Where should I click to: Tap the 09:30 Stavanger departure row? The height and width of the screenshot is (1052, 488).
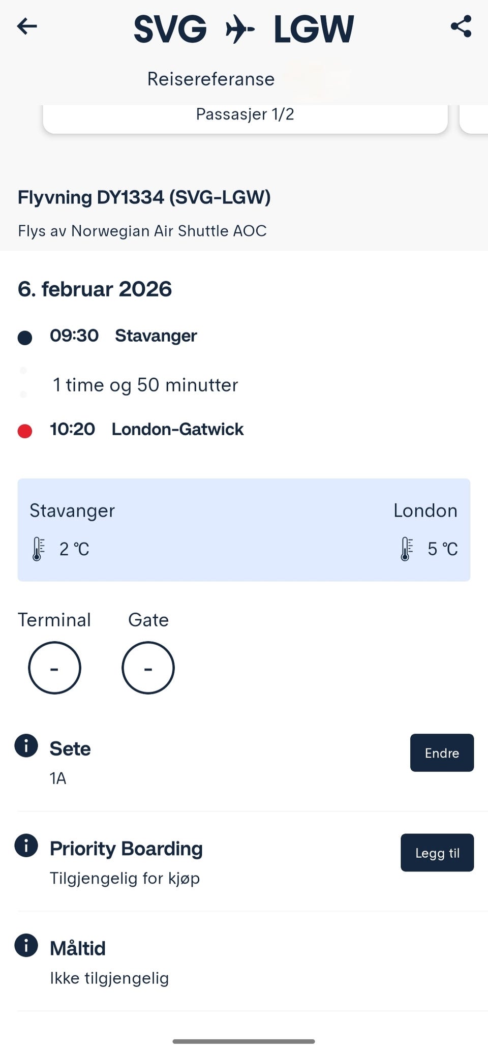(x=123, y=336)
